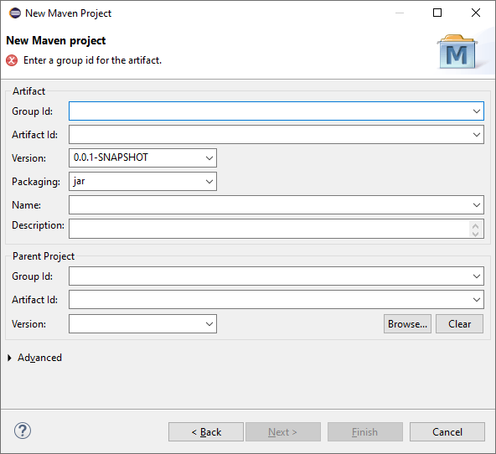Open the 0.0.1-SNAPSHOT version dropdown
The height and width of the screenshot is (454, 496).
tap(209, 158)
